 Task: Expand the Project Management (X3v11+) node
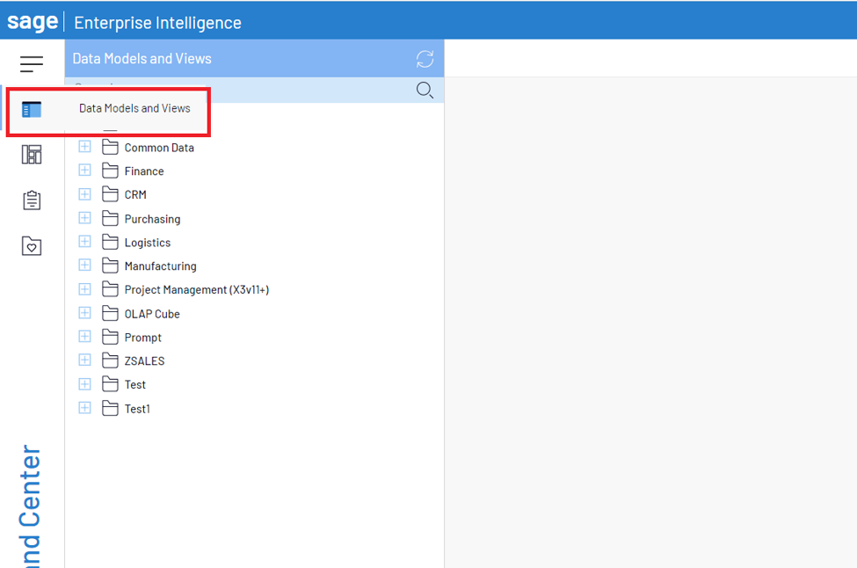coord(84,288)
